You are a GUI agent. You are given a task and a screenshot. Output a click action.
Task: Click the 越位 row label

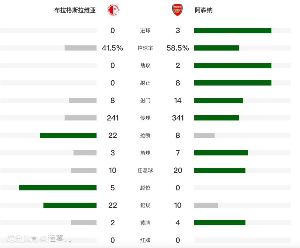click(x=145, y=188)
